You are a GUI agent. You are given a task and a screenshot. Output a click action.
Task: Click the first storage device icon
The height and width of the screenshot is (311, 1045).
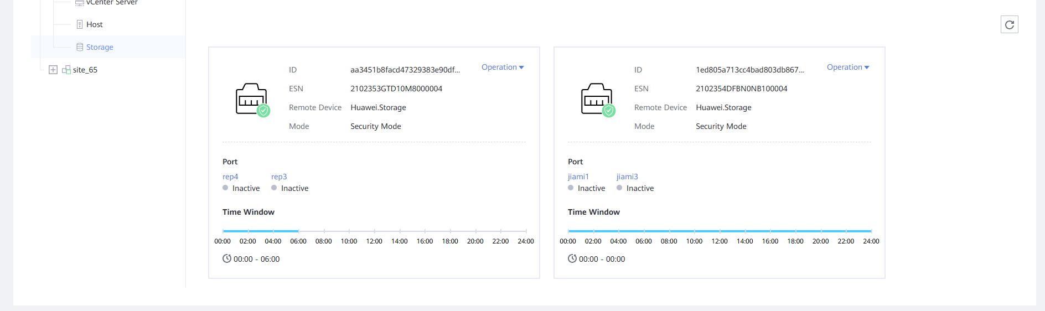coord(252,100)
